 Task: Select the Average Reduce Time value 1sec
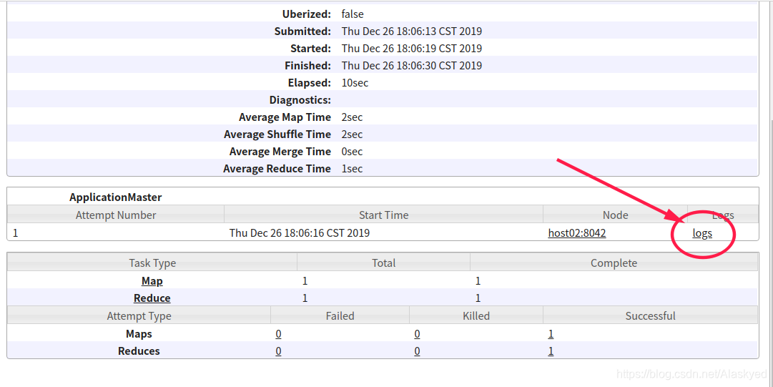coord(352,169)
